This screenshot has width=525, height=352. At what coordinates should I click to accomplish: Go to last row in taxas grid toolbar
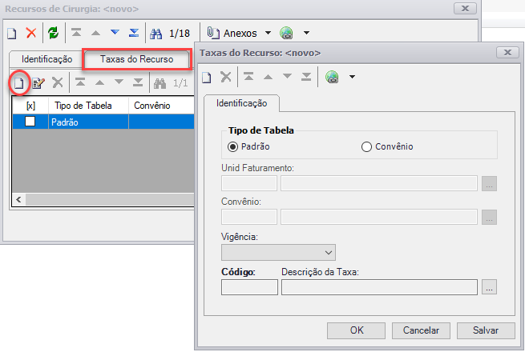(138, 82)
